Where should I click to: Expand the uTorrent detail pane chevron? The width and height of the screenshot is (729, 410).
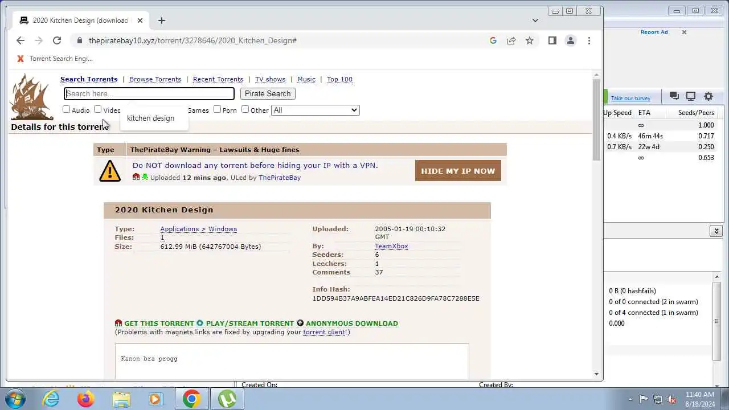coord(716,231)
